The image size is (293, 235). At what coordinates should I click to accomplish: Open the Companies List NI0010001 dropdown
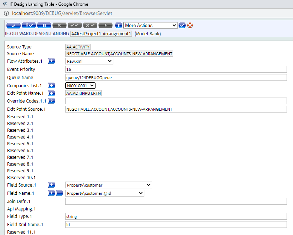click(80, 86)
